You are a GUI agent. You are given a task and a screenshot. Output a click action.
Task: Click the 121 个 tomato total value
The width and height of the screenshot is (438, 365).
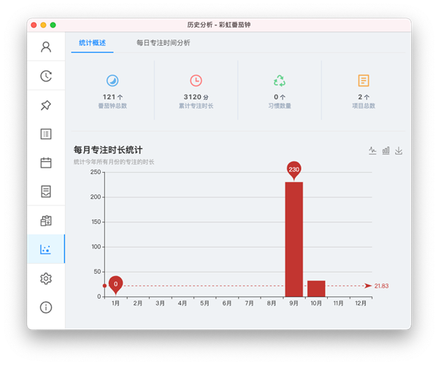pos(112,97)
